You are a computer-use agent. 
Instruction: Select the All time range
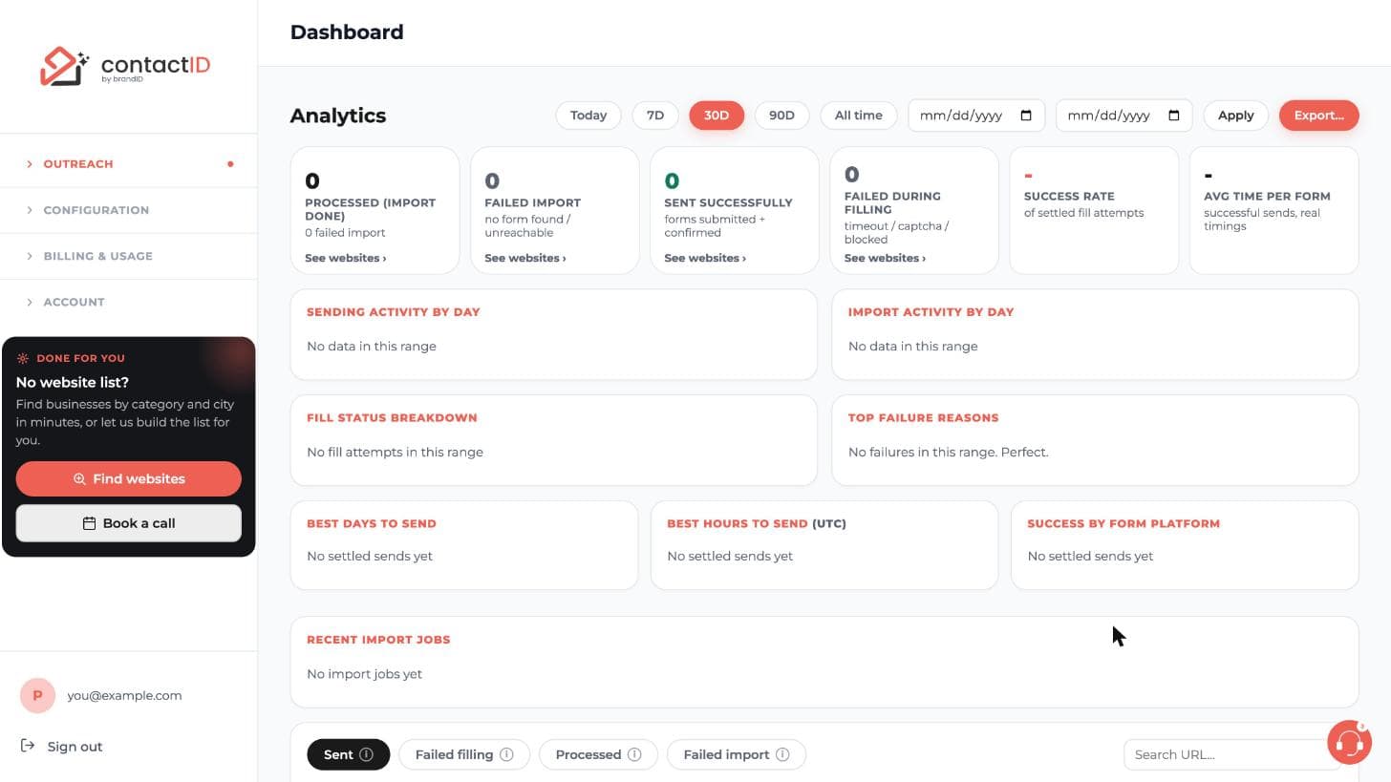point(859,116)
